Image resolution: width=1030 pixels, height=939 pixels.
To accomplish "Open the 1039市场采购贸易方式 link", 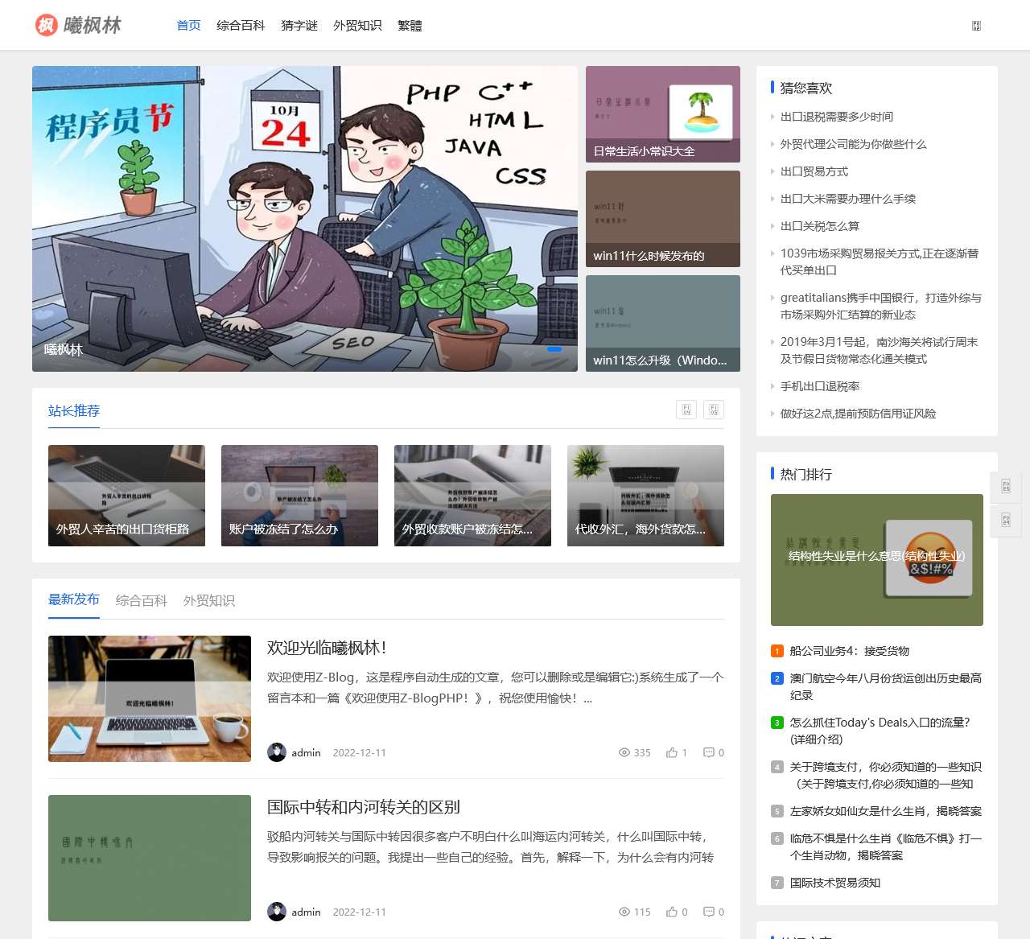I will coord(880,262).
